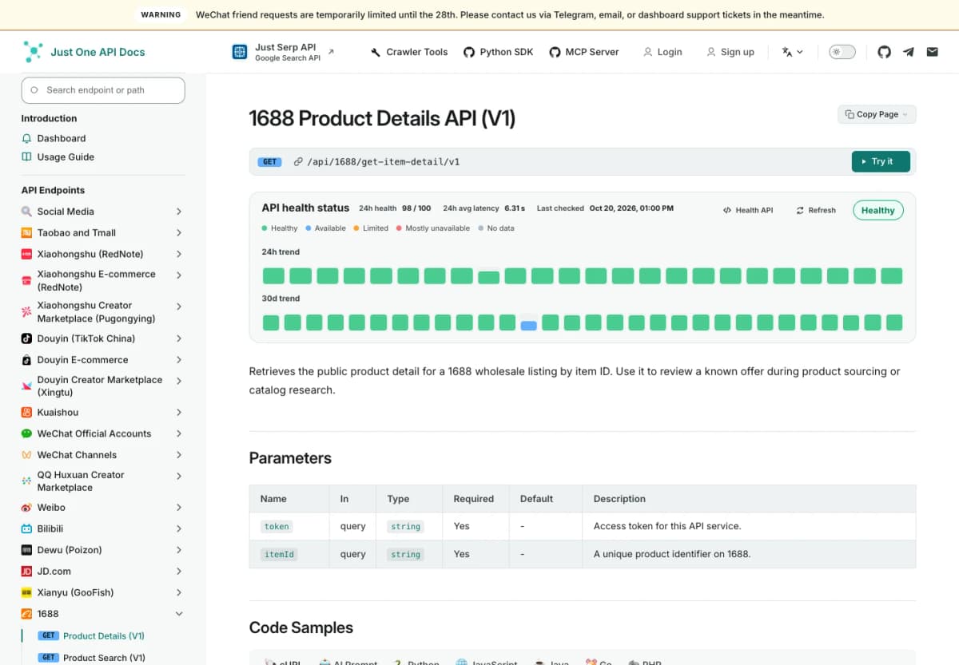Click the Taobao and Tmall sidebar icon
Viewport: 959px width, 665px height.
click(x=27, y=232)
